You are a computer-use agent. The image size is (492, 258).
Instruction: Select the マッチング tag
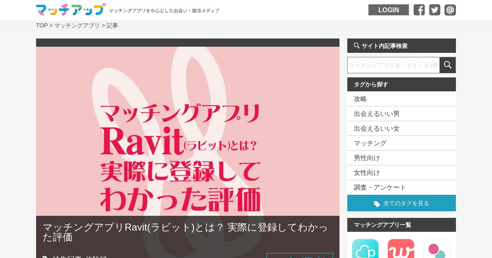click(x=401, y=143)
